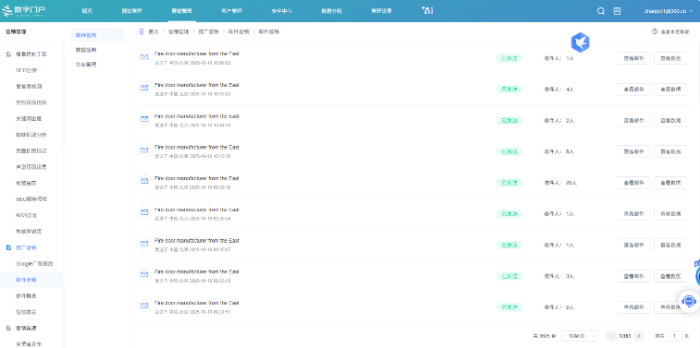Click 查看邮件 for the 2人 email
The image size is (700, 348).
pyautogui.click(x=634, y=120)
